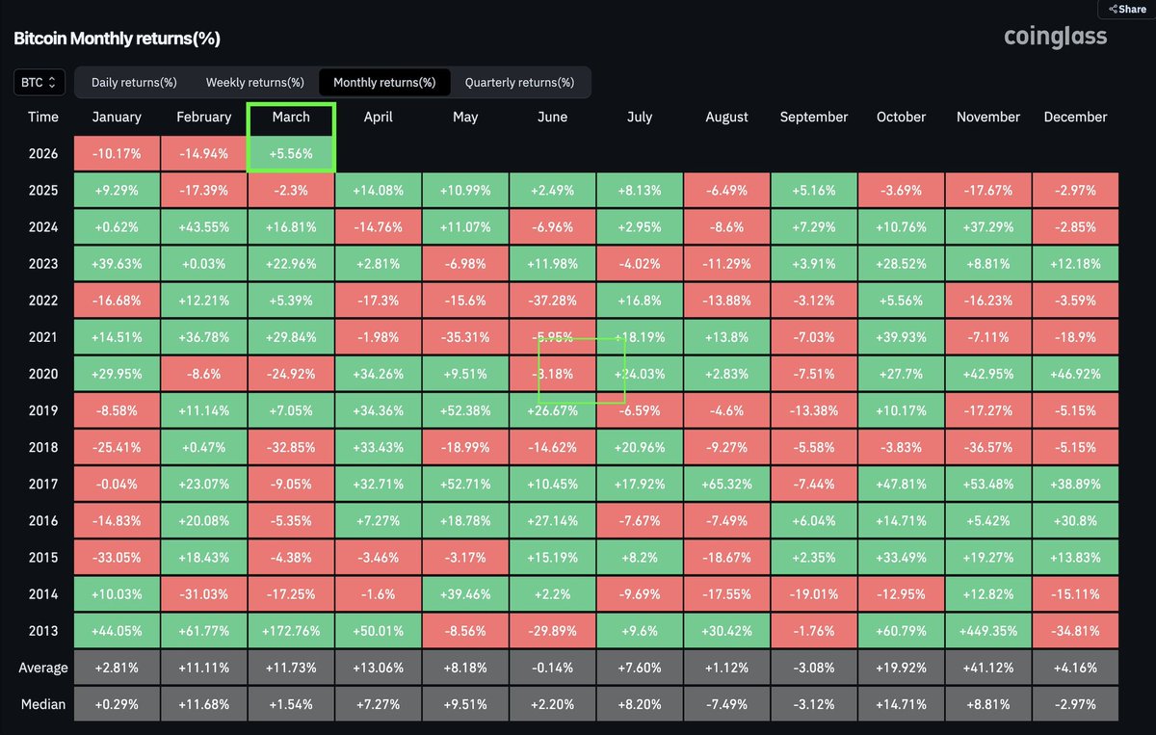This screenshot has height=735, width=1156.
Task: Click the November column header
Action: (x=988, y=117)
